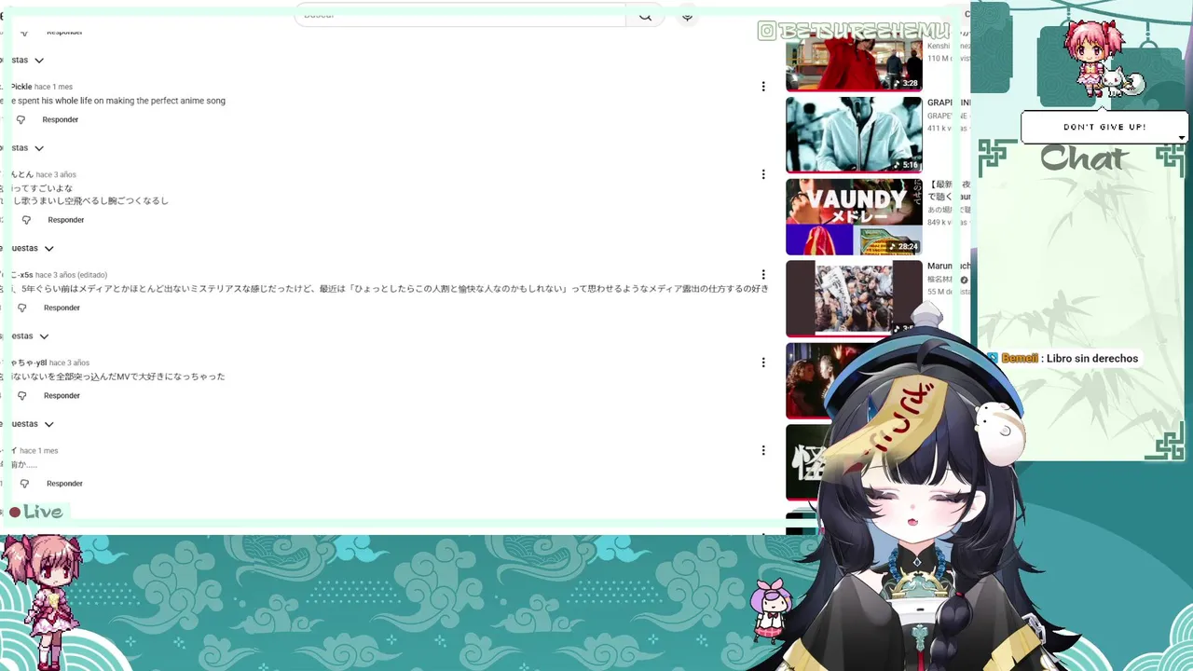
Task: Open three-dot menu on Pickle's comment
Action: pyautogui.click(x=763, y=87)
